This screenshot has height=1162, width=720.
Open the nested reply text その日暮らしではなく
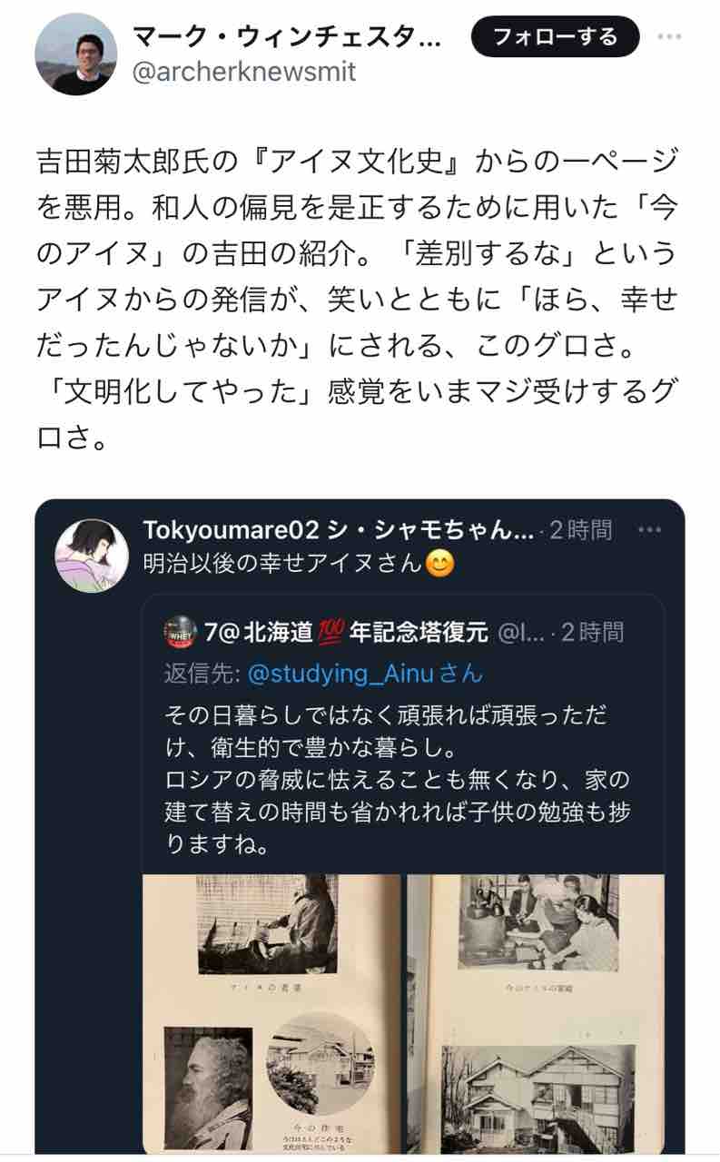397,779
